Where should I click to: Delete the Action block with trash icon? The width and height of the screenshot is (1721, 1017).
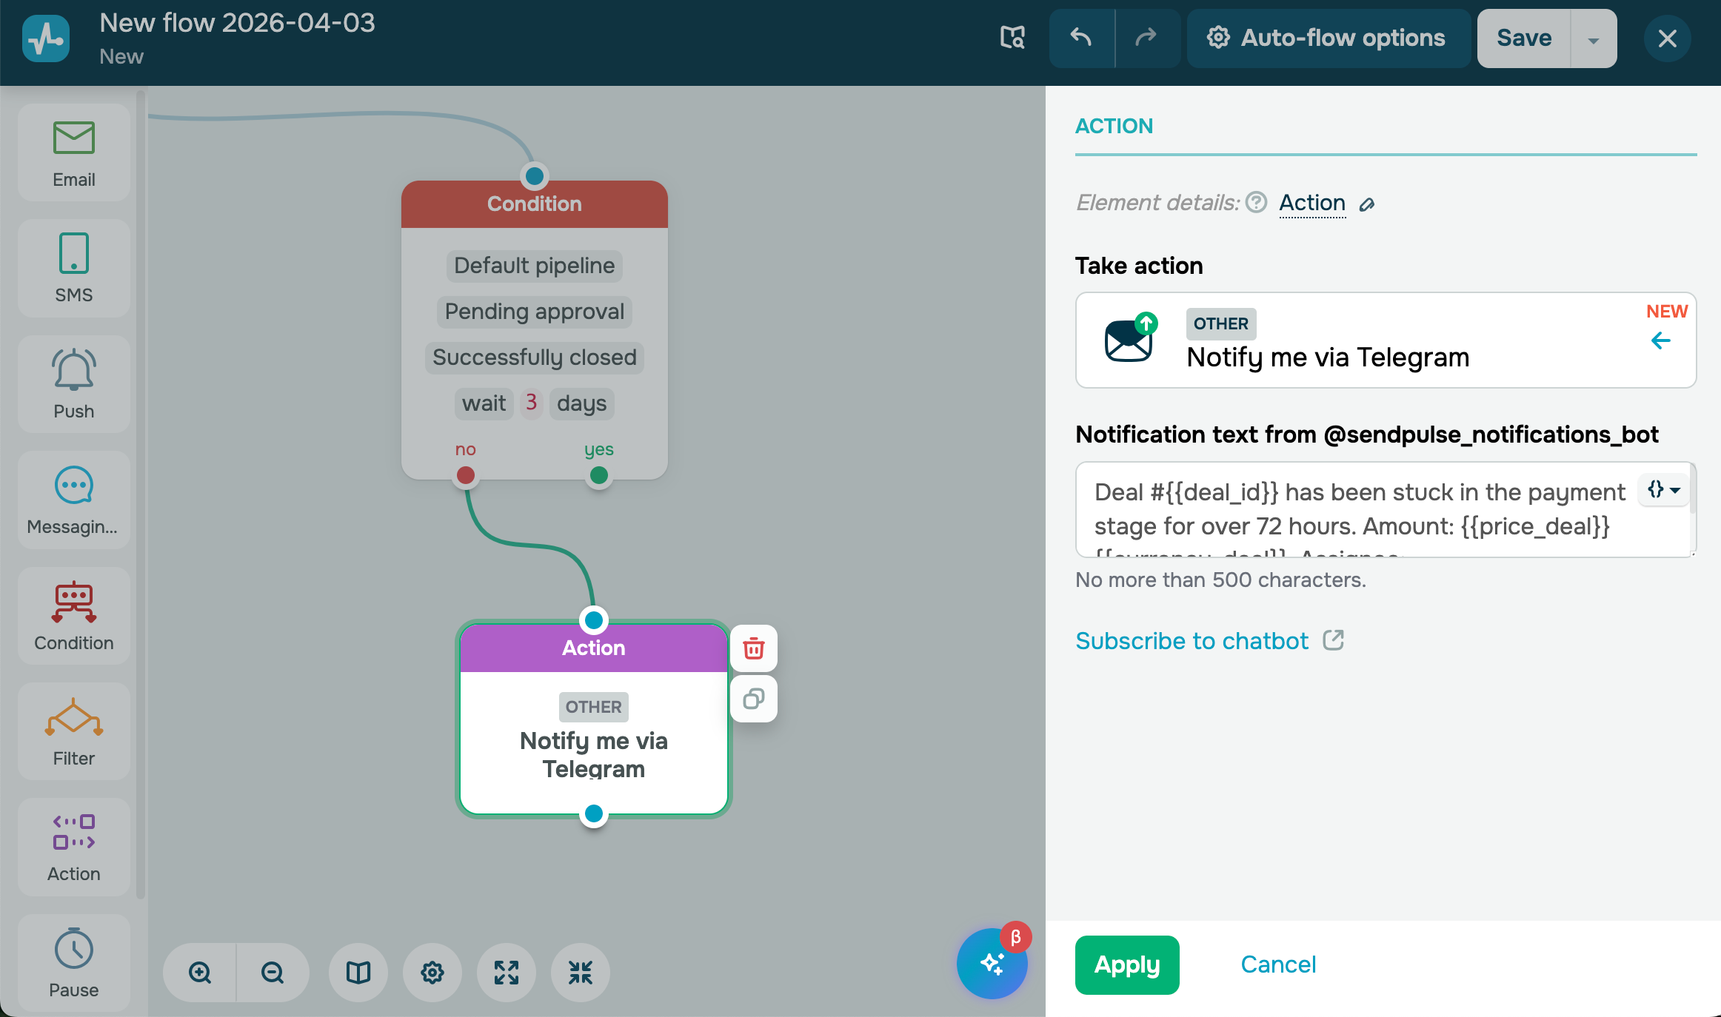point(753,648)
